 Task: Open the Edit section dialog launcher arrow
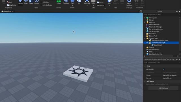(105, 8)
